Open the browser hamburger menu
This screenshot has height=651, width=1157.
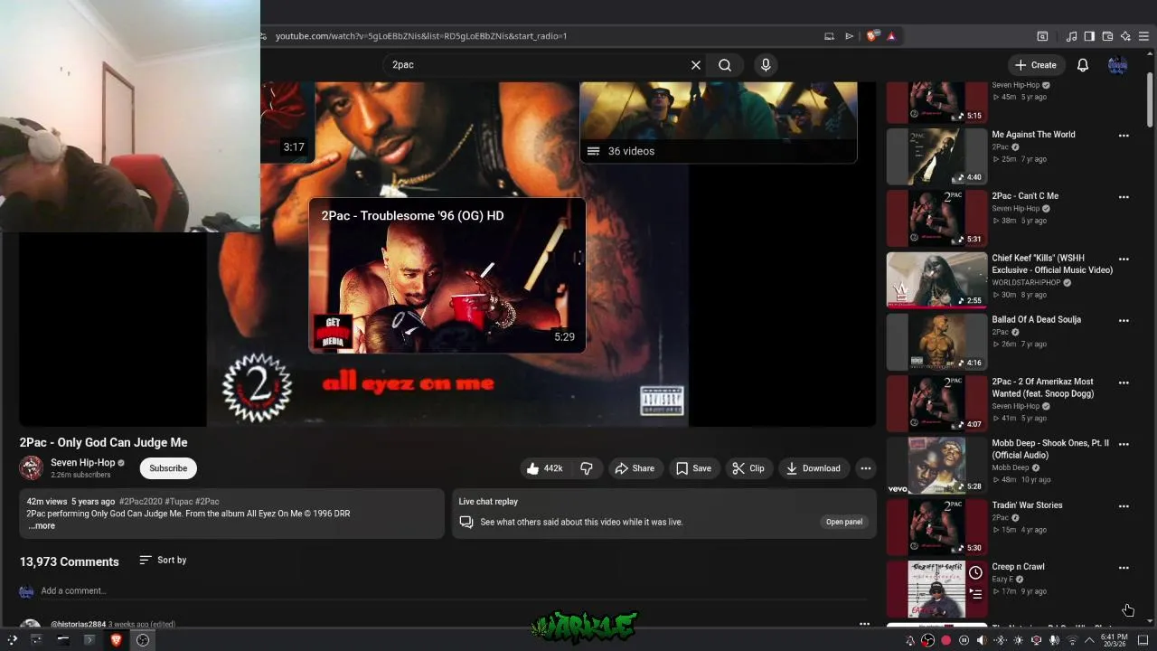click(x=1143, y=36)
